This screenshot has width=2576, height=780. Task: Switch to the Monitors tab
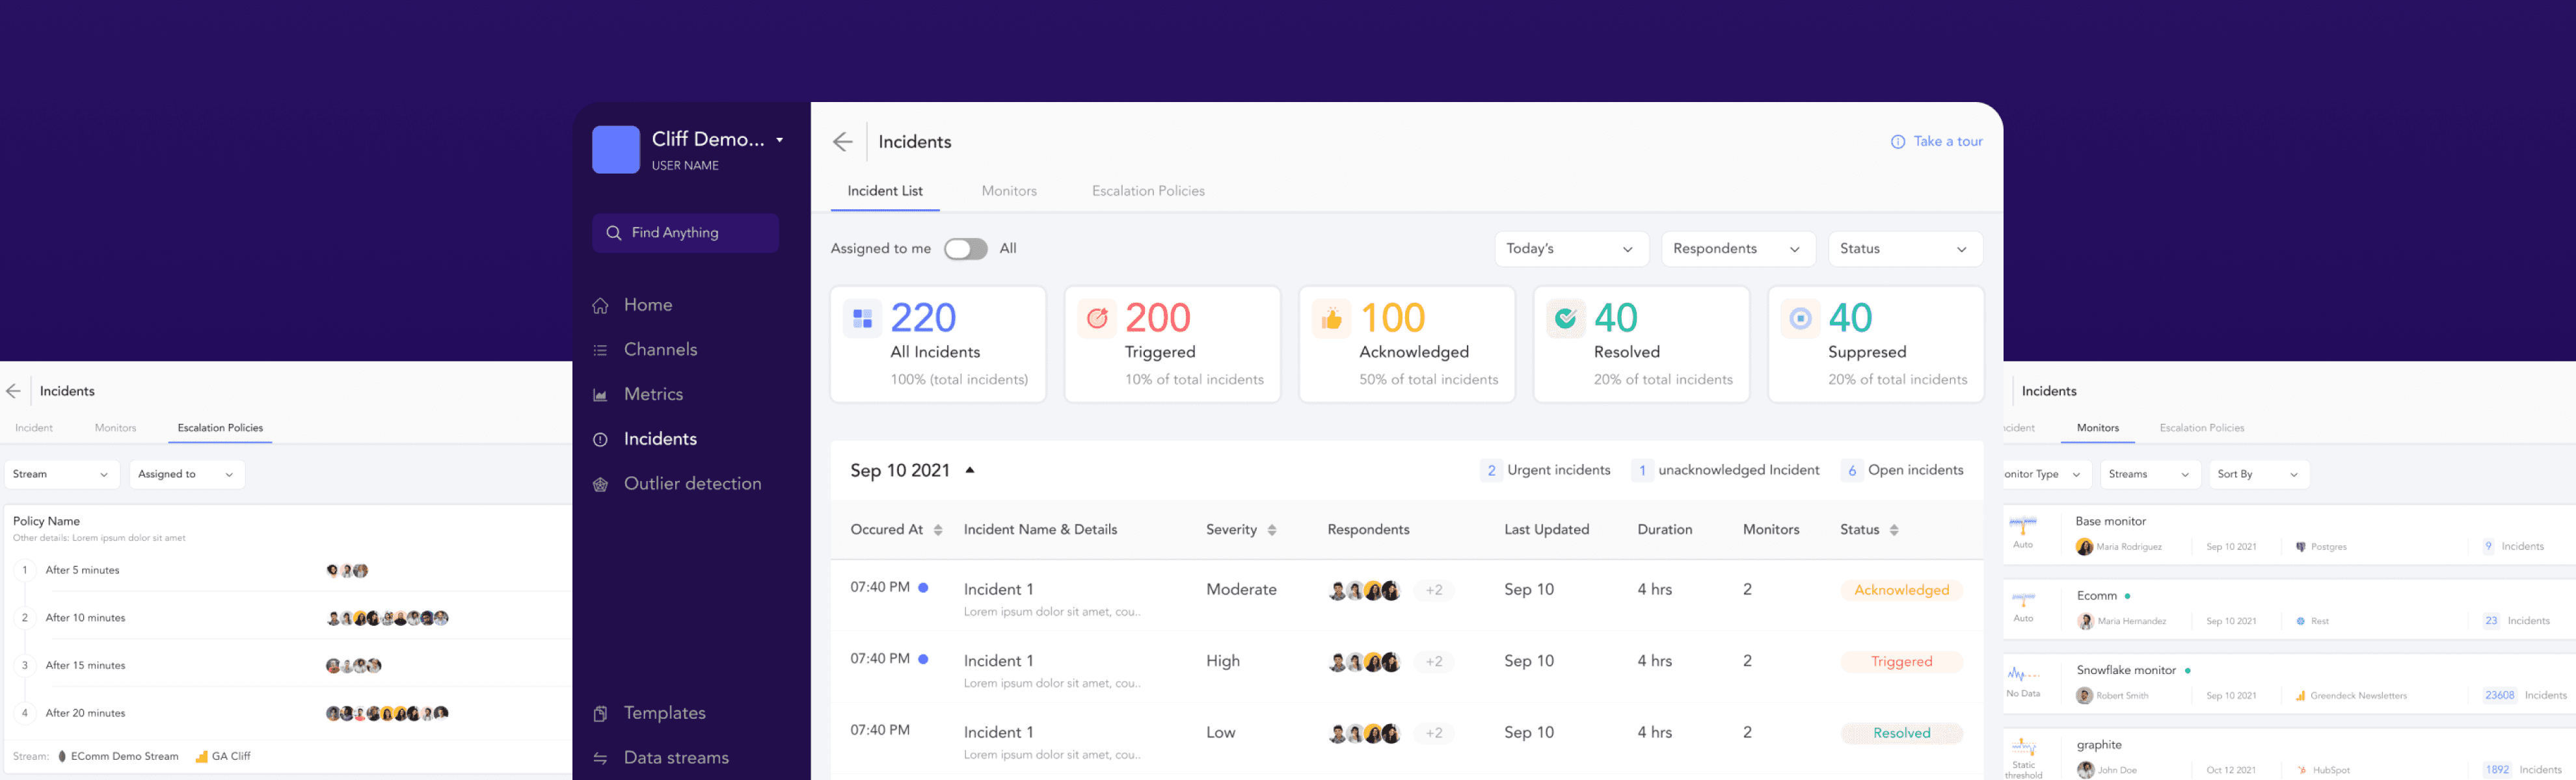[x=1009, y=190]
